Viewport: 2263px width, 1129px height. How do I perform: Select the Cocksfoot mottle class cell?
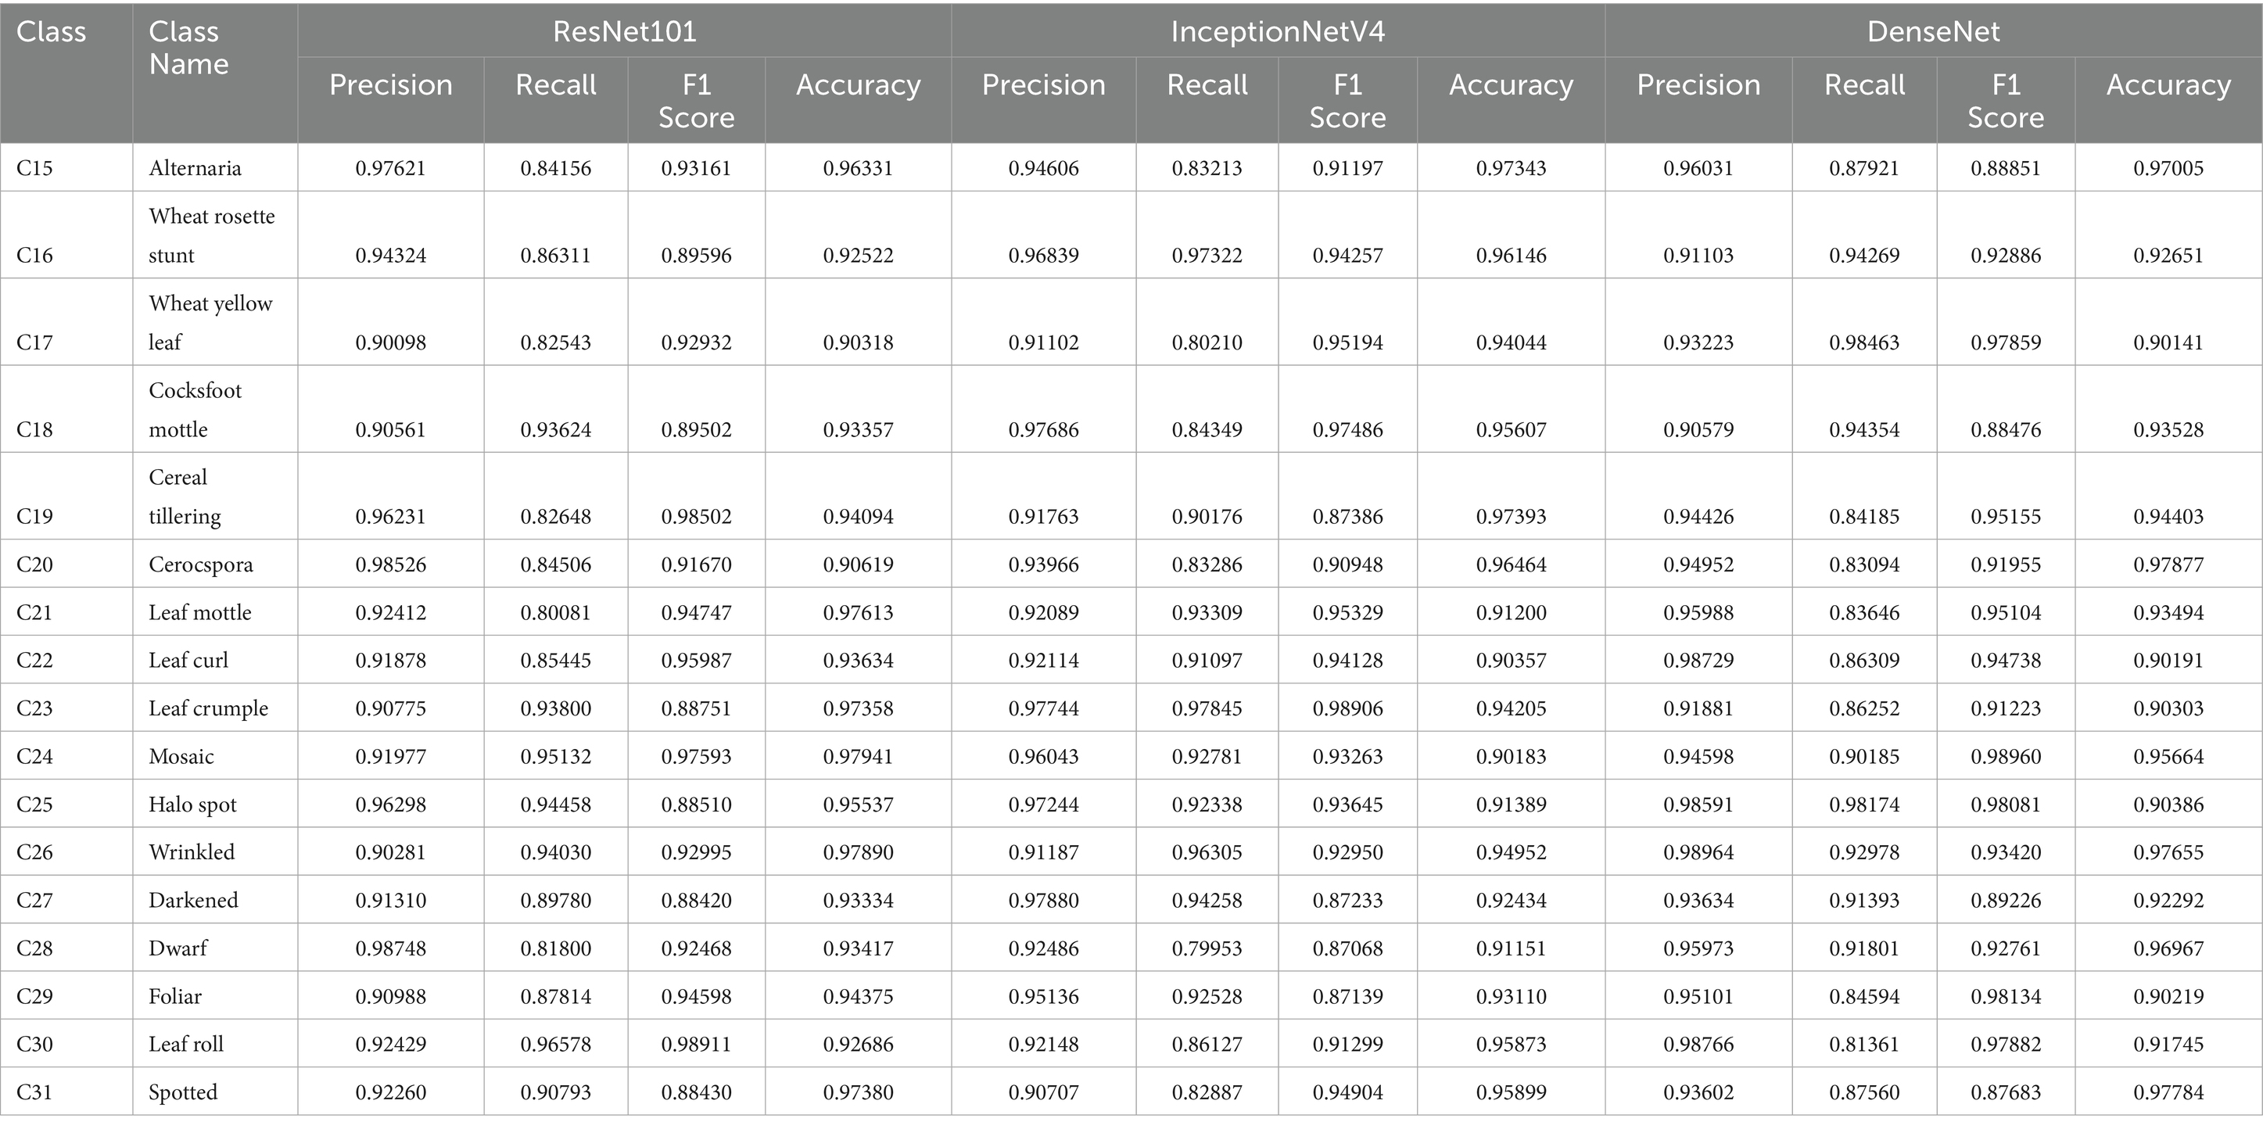tap(195, 410)
